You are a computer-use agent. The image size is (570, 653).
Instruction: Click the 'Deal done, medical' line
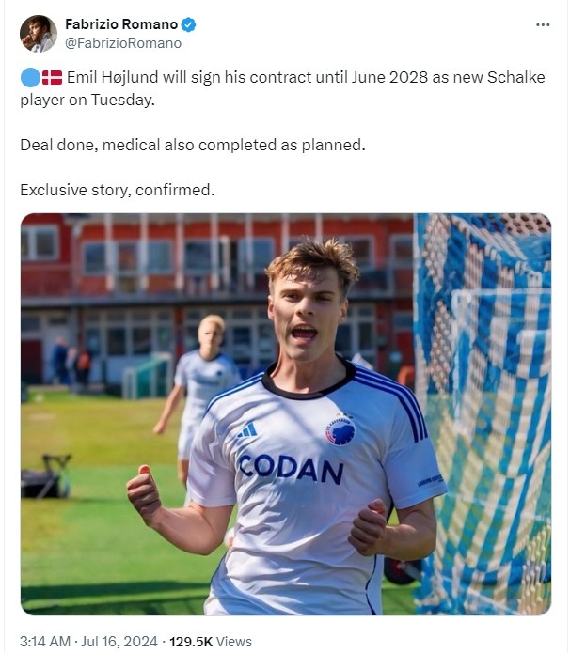tap(192, 145)
